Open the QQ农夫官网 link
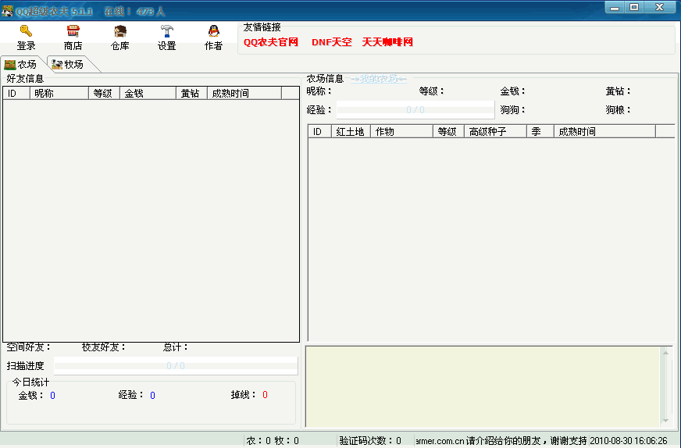 coord(271,42)
